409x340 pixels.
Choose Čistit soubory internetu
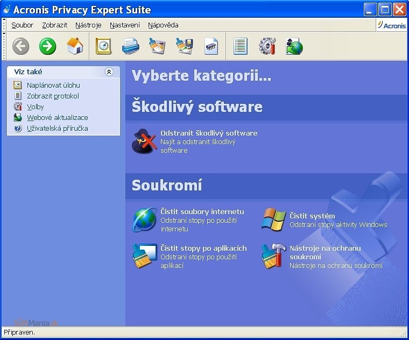click(202, 212)
